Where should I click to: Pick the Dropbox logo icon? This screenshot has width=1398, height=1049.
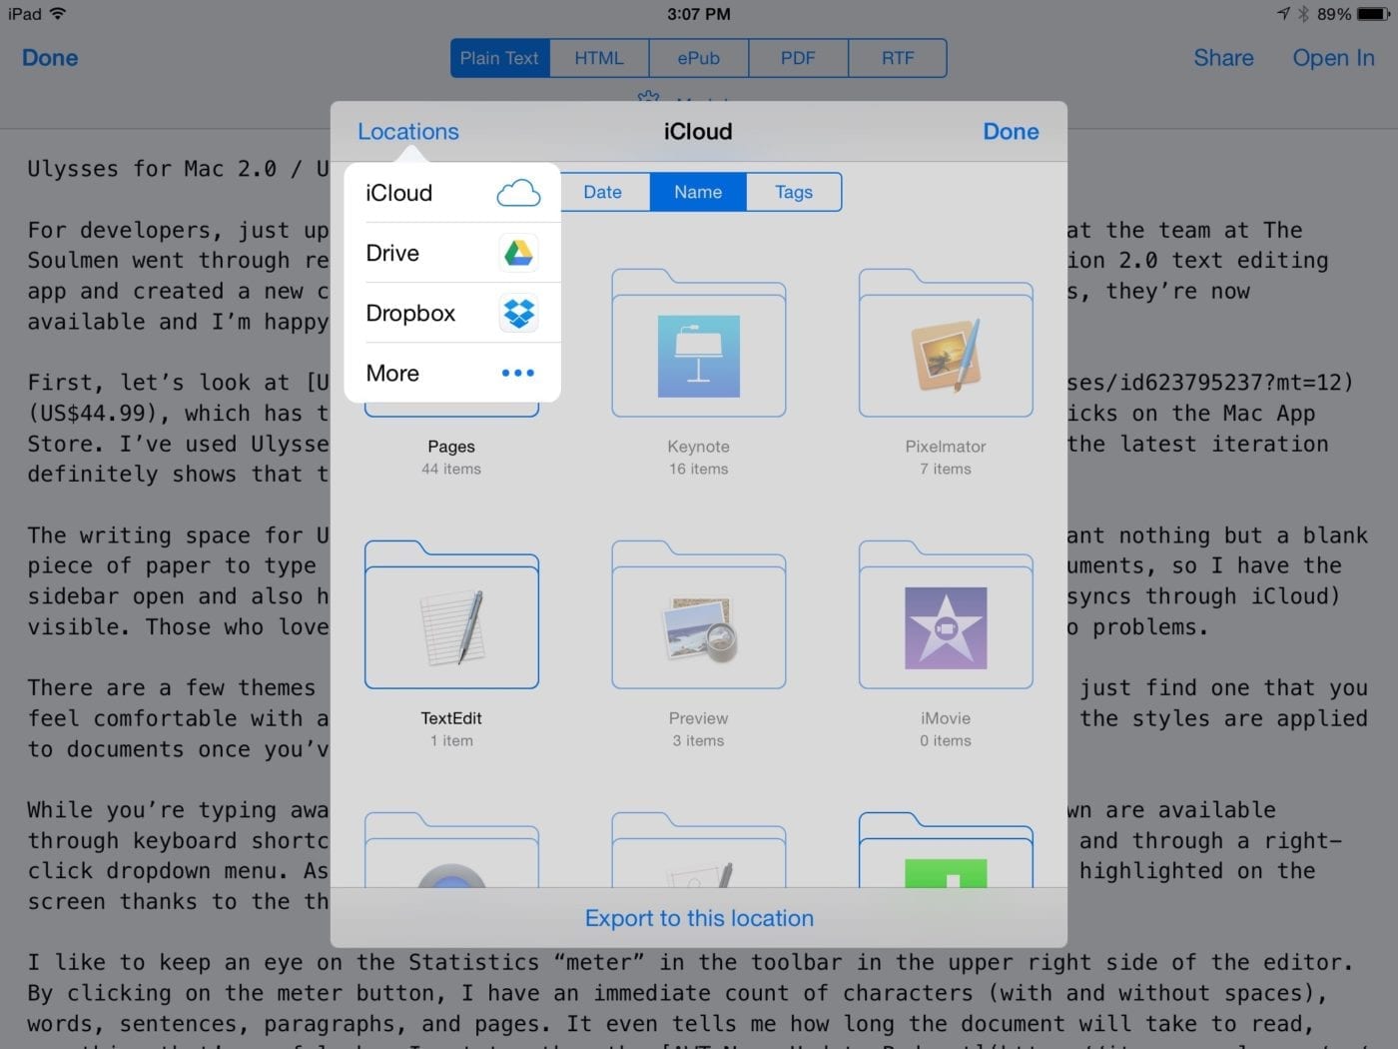coord(517,313)
